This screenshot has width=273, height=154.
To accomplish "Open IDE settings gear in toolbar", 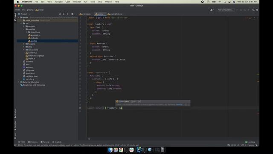I will 257,10.
